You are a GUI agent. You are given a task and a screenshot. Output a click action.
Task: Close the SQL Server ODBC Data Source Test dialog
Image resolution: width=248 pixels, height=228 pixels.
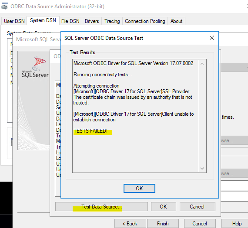tap(212, 38)
